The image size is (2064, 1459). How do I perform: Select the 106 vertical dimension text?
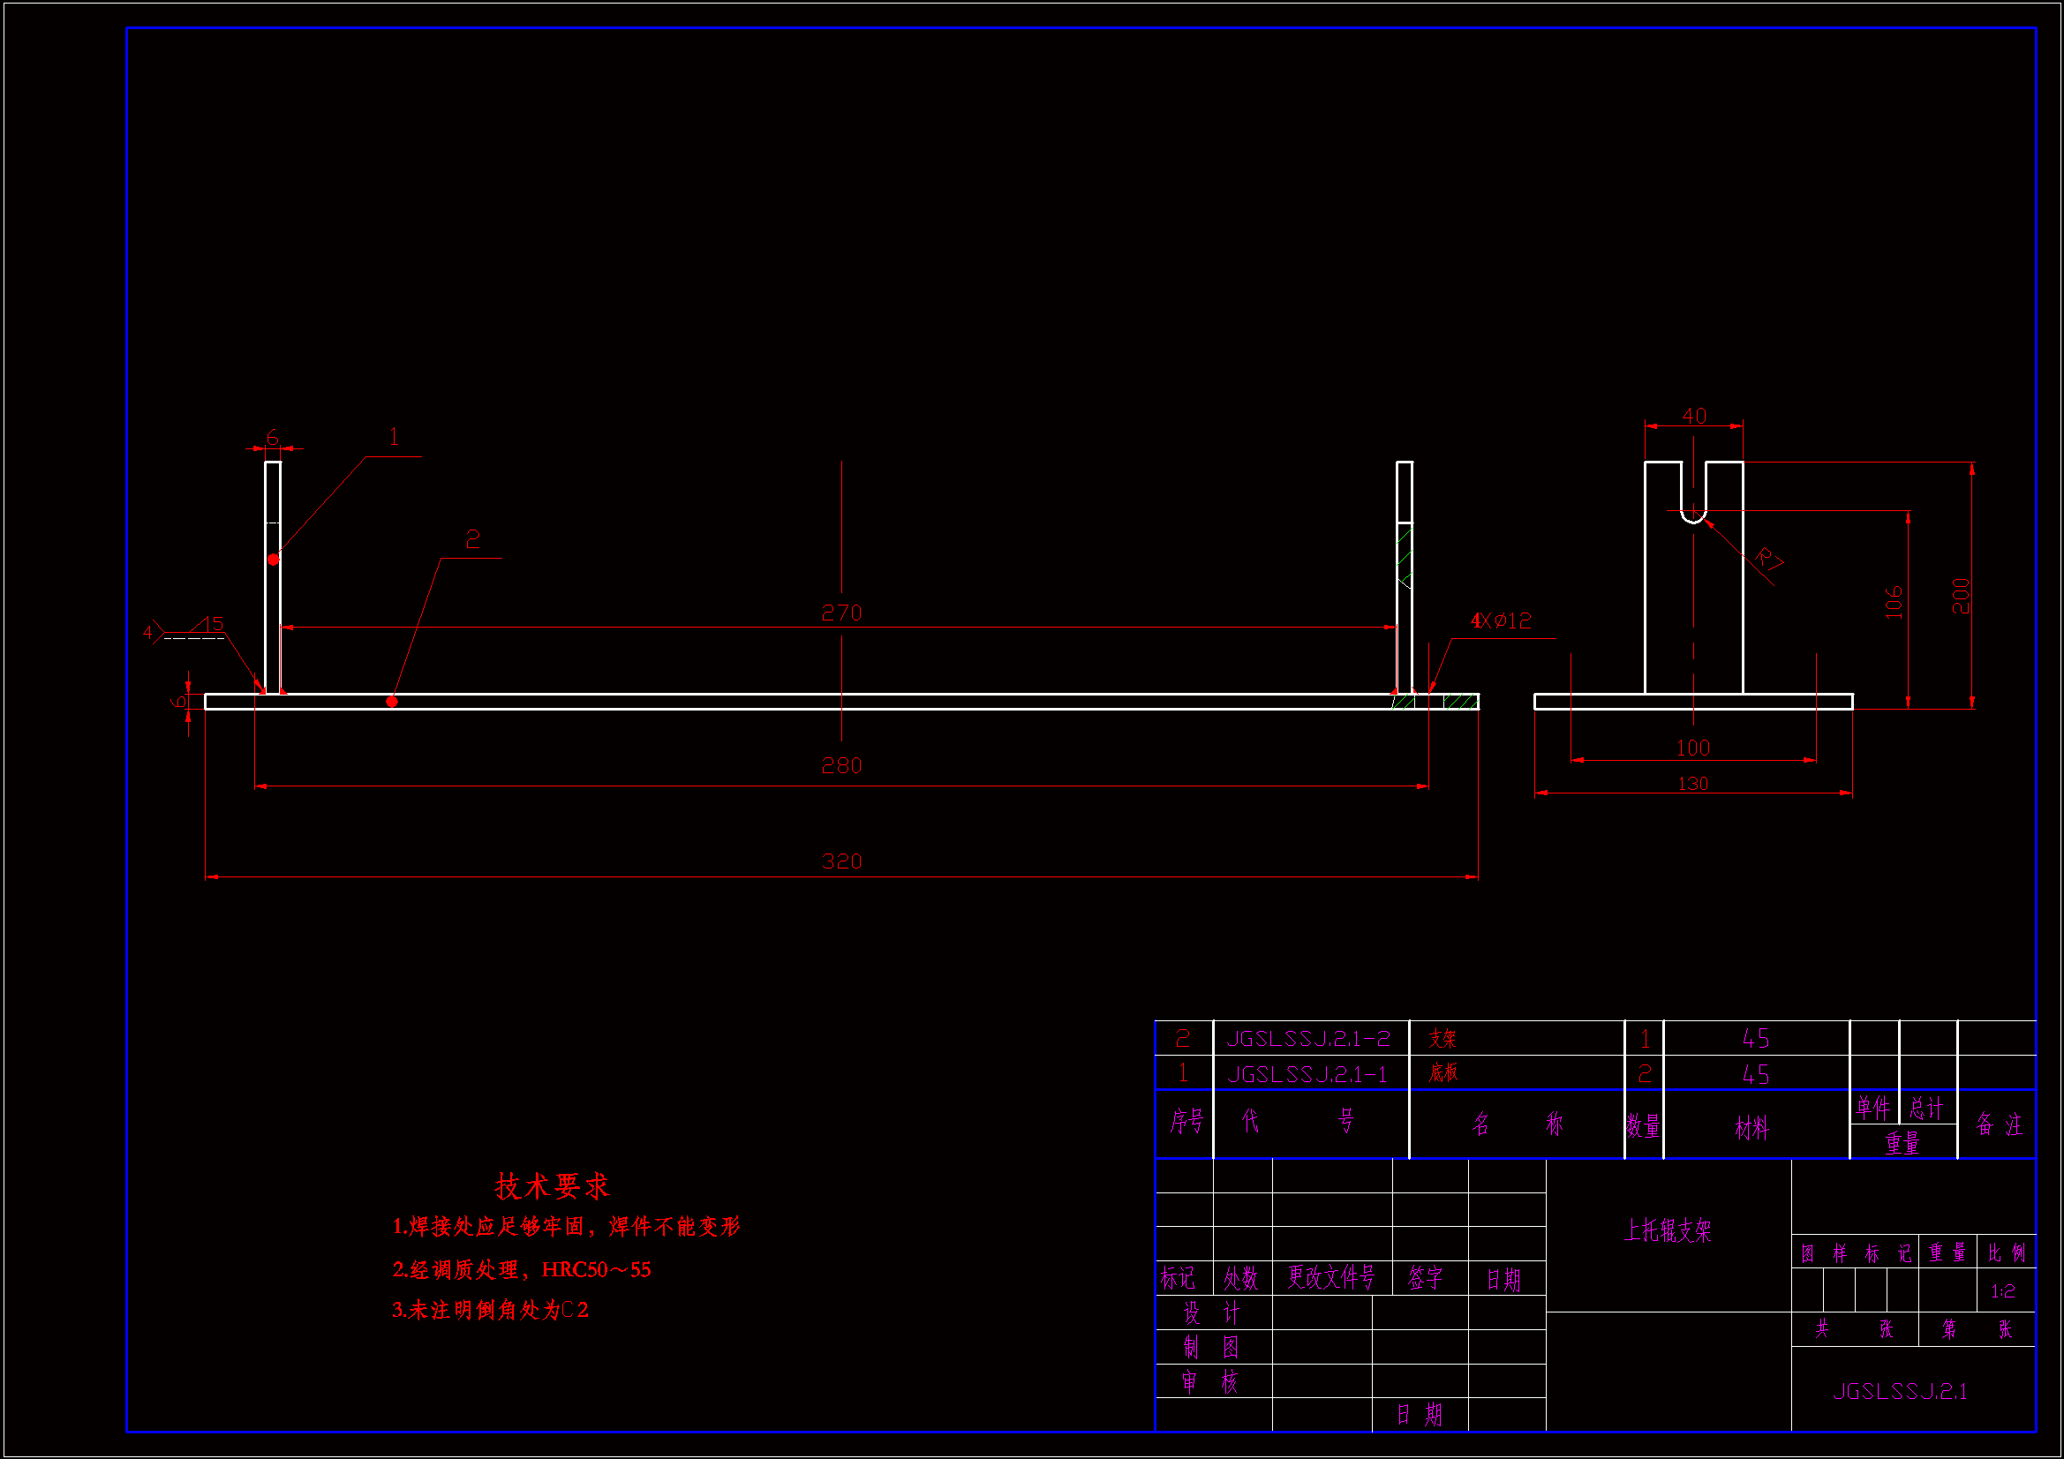click(1894, 602)
